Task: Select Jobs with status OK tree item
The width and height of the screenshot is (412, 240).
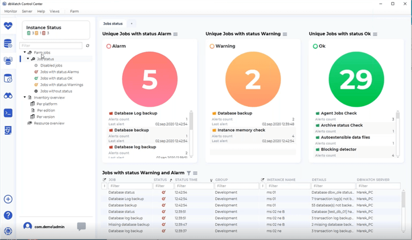Action: (56, 78)
